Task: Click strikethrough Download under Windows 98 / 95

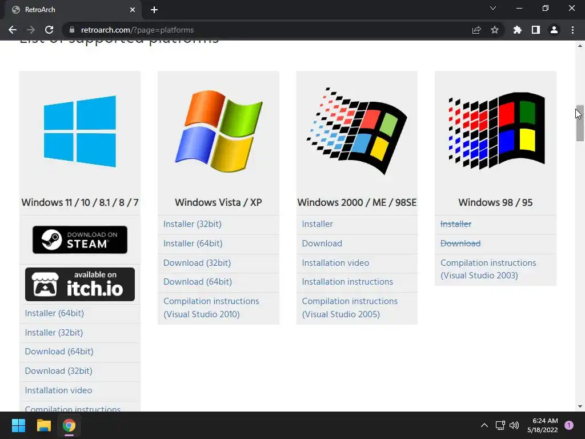Action: (x=460, y=244)
